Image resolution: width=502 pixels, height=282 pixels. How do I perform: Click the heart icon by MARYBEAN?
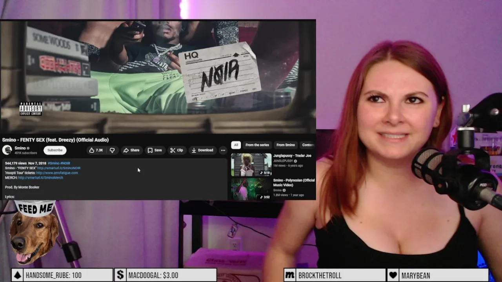(393, 275)
